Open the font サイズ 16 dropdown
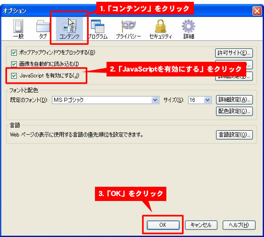This screenshot has height=237, width=264. tap(200, 100)
